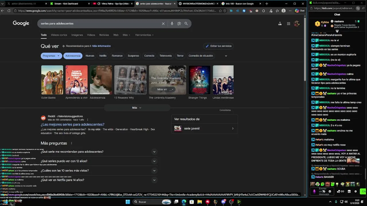The width and height of the screenshot is (367, 206).
Task: Open the Más search tabs dropdown
Action: (126, 35)
